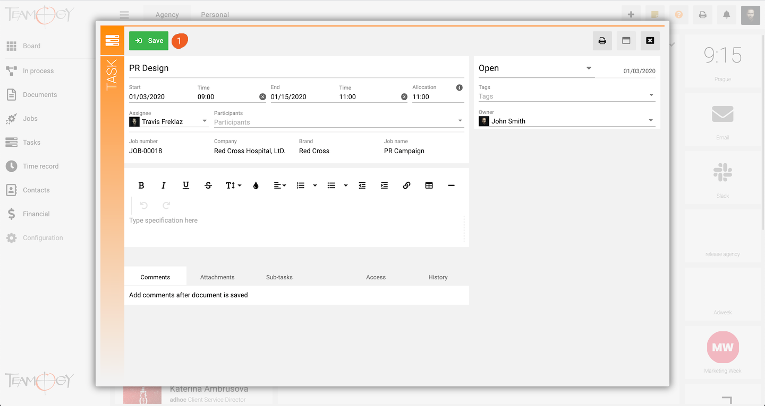Expand the Open status dropdown
Viewport: 765px width, 406px height.
pyautogui.click(x=589, y=68)
